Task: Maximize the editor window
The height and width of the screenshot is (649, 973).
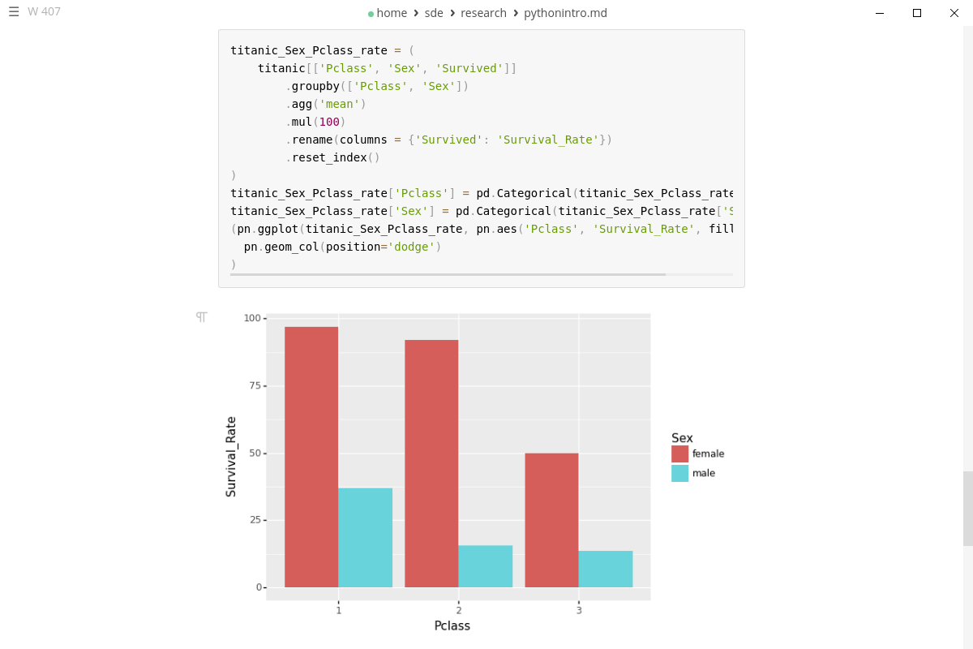Action: pyautogui.click(x=917, y=13)
